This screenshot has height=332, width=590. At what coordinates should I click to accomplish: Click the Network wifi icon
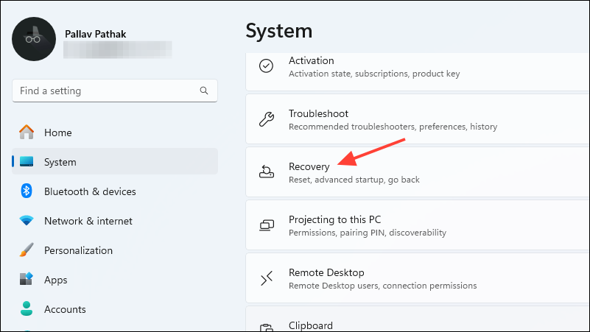(27, 221)
